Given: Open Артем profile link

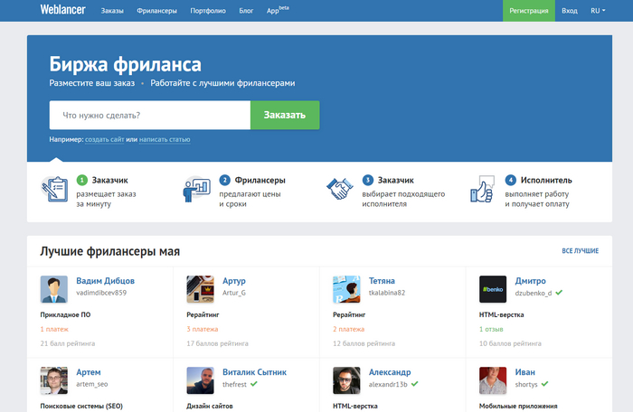Looking at the screenshot, I should coord(89,372).
